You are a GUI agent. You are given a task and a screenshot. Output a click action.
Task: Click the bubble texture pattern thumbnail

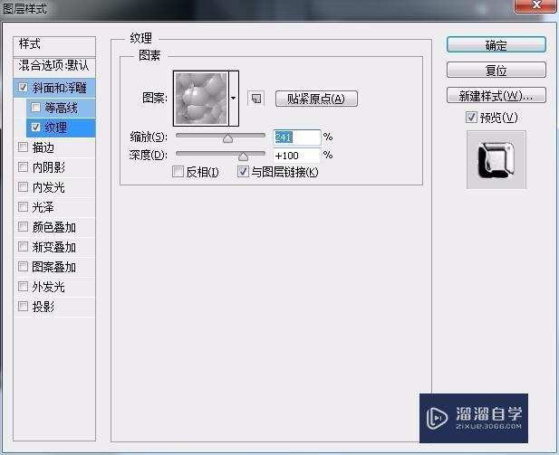(201, 99)
